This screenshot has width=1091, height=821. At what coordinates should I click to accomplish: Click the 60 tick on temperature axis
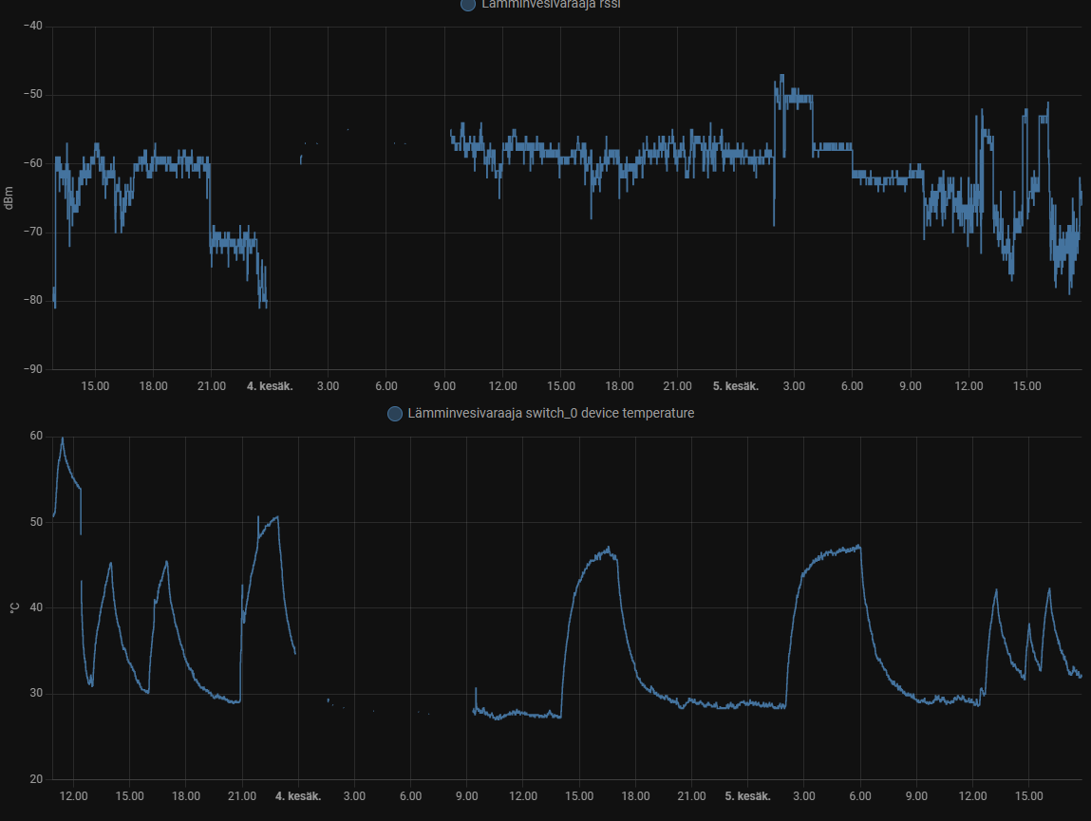(x=36, y=436)
